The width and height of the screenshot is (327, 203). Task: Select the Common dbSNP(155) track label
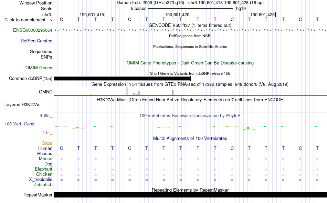(x=30, y=79)
